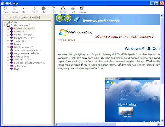Image resolution: width=165 pixels, height=127 pixels.
Task: Switch to the Index tab
Action: [x=15, y=17]
